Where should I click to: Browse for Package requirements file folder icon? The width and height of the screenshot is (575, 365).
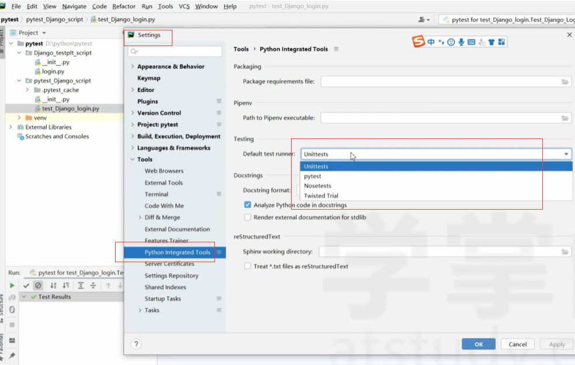564,82
